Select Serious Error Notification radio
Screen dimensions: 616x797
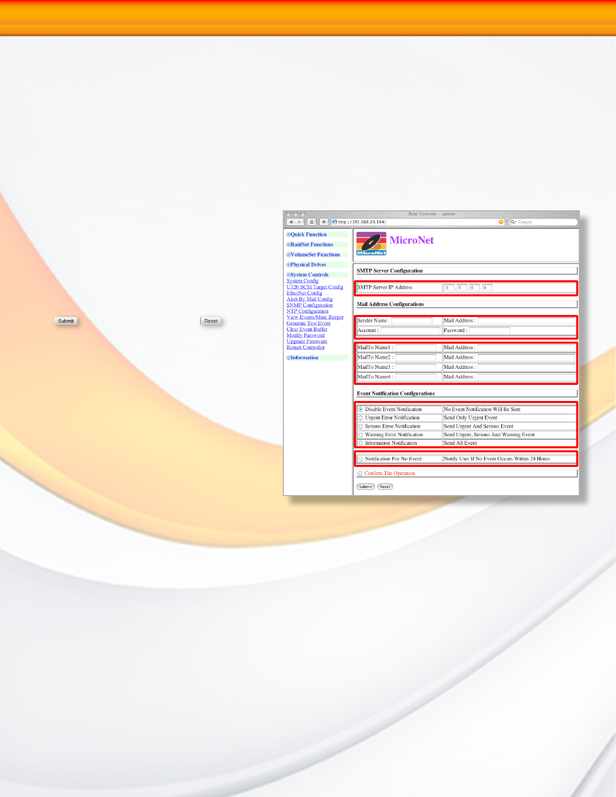[x=361, y=427]
